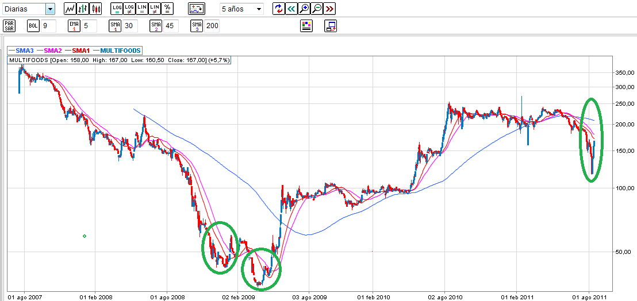Select the bar chart type icon
Viewport: 637px width, 301px height.
pyautogui.click(x=83, y=8)
